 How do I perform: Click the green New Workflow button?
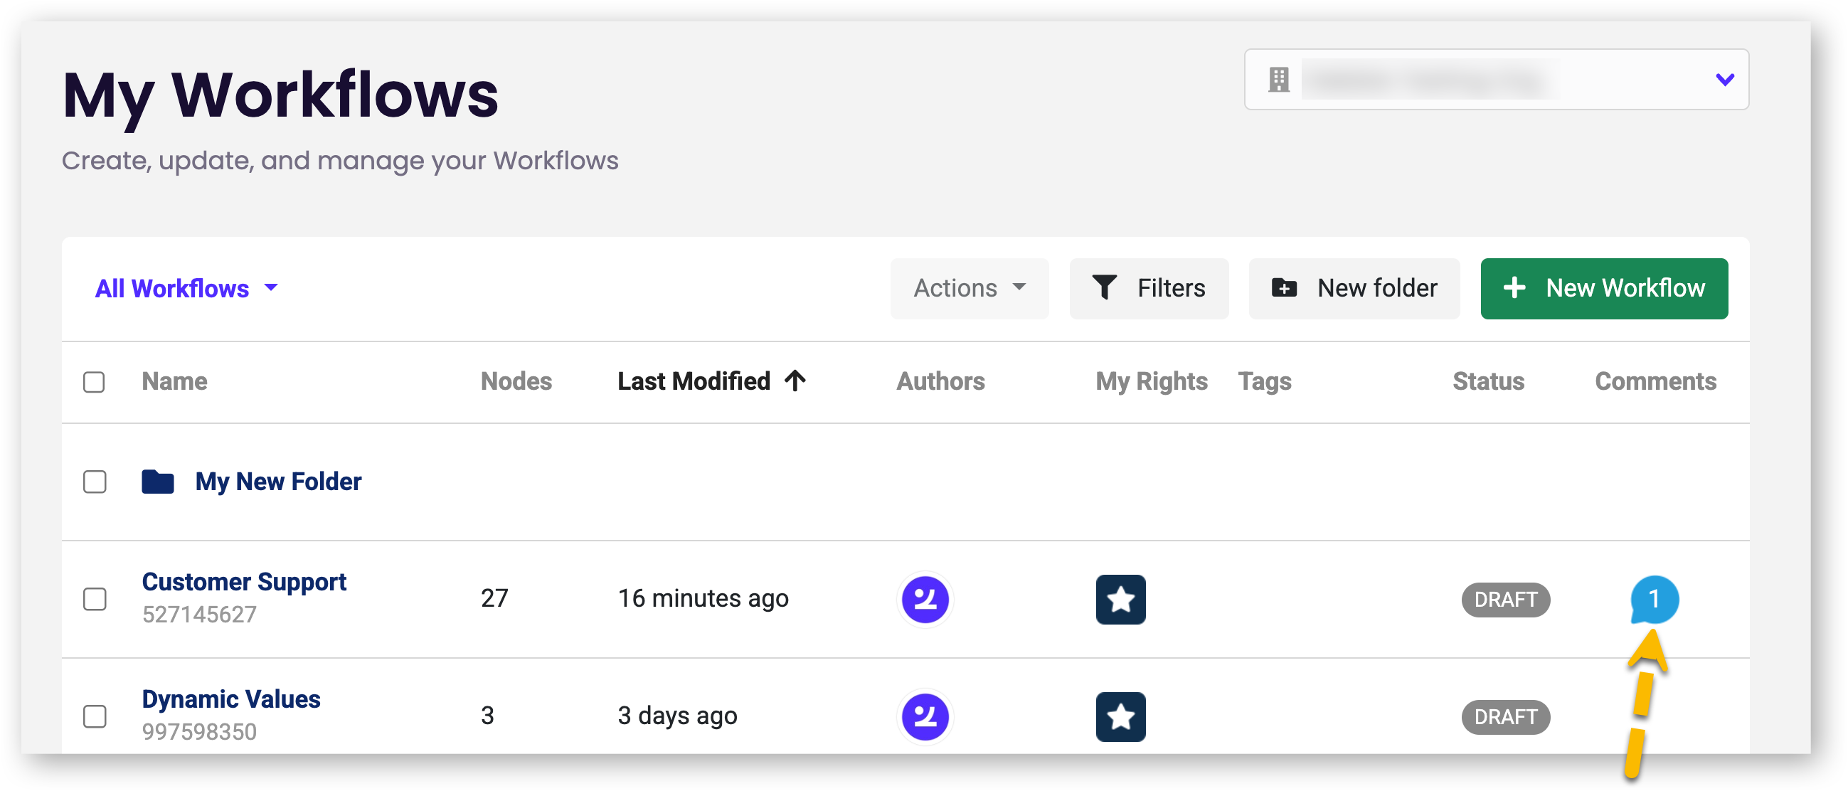click(1603, 288)
